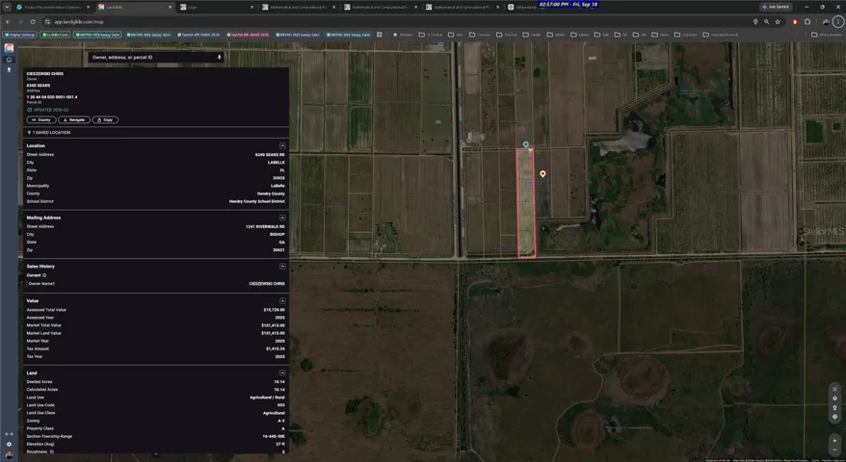Bookmark this page with the star icon
Viewport: 846px width, 462px height.
click(x=778, y=21)
